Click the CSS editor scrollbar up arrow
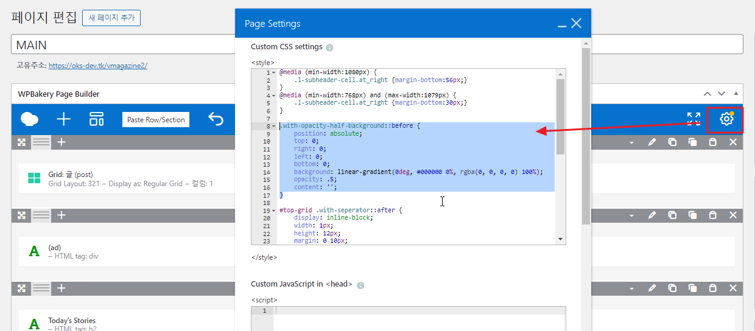This screenshot has width=755, height=331. (x=560, y=74)
